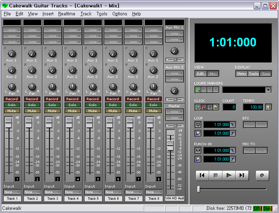279x213 pixels.
Task: Open the top effects slot dropdown on Track 1
Action: [x=12, y=30]
